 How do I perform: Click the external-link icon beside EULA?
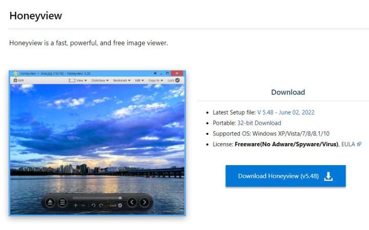(359, 144)
